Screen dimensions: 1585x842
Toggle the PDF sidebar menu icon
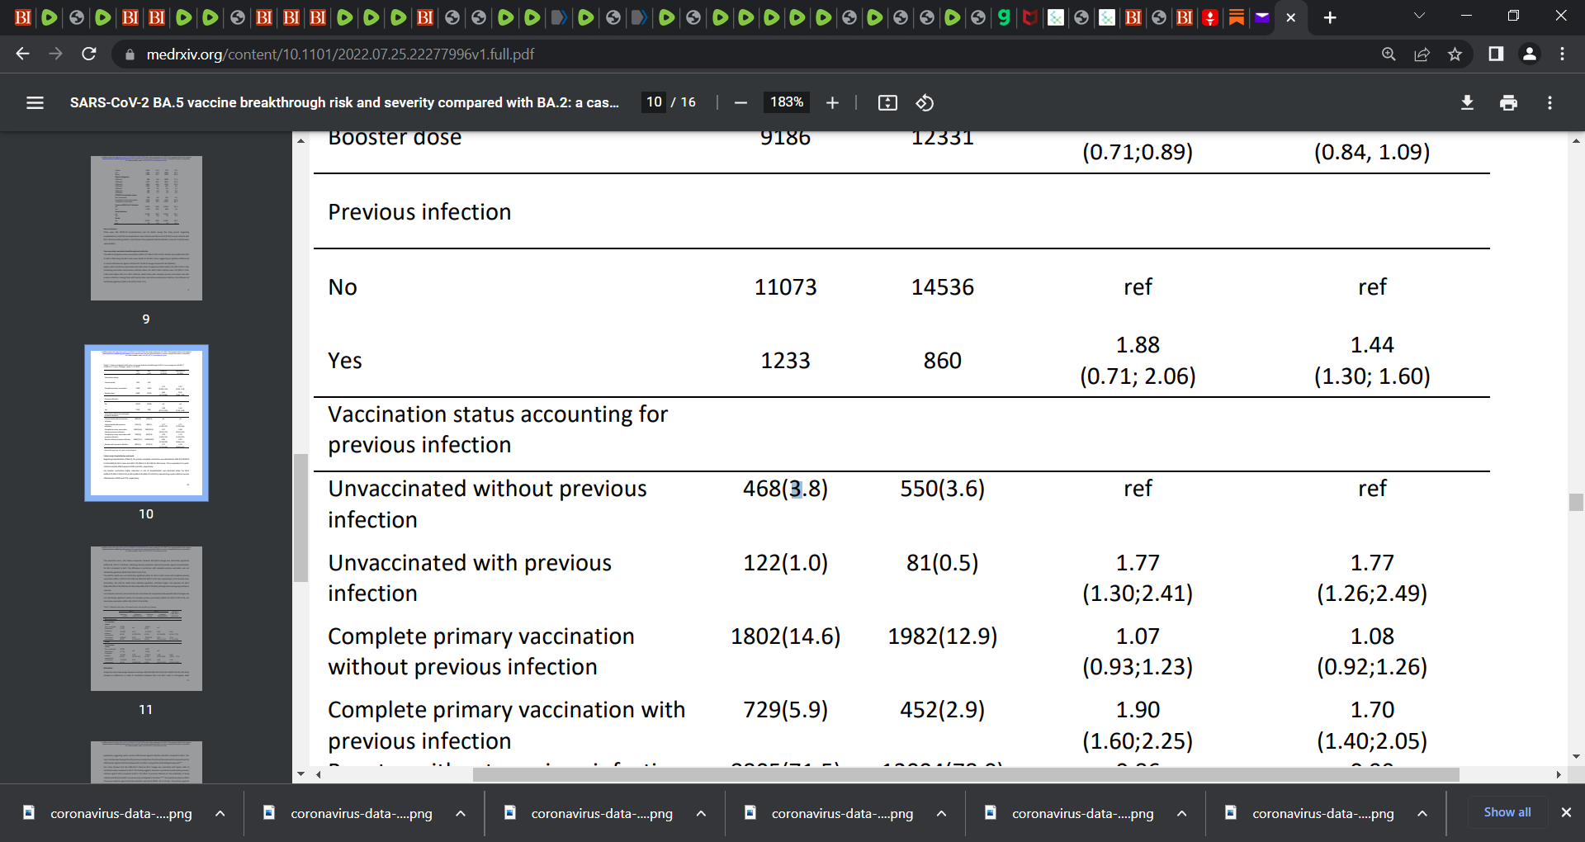pyautogui.click(x=35, y=103)
